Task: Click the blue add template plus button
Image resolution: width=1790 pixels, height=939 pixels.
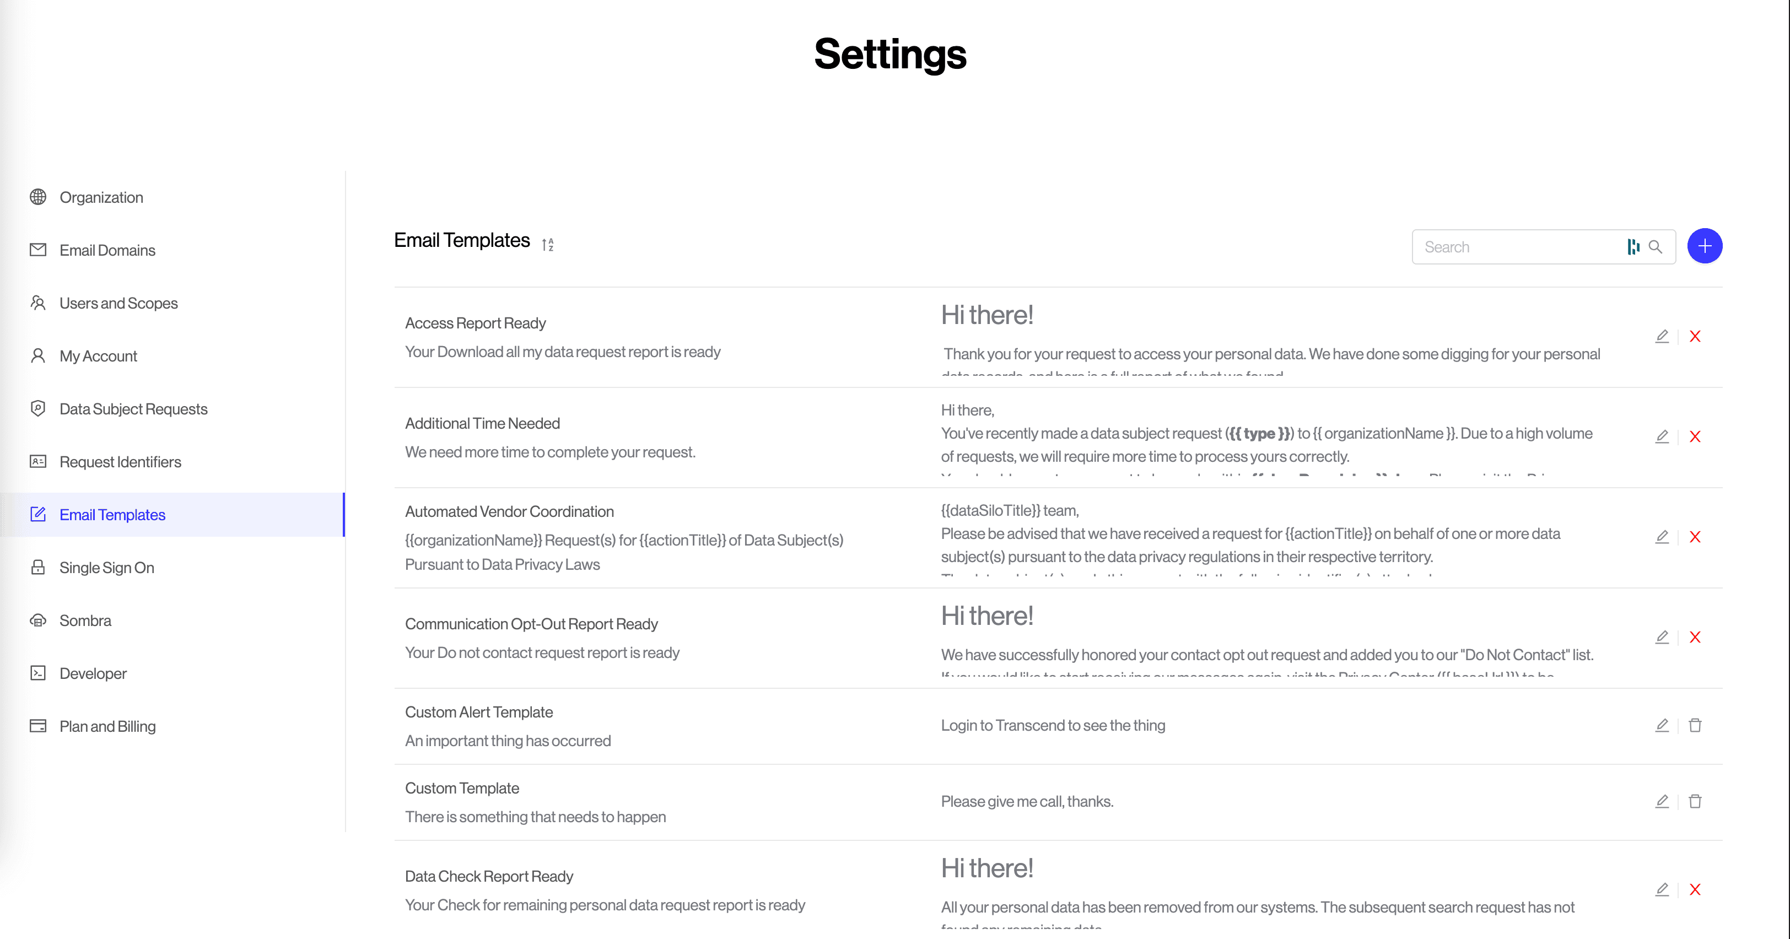Action: [1704, 246]
